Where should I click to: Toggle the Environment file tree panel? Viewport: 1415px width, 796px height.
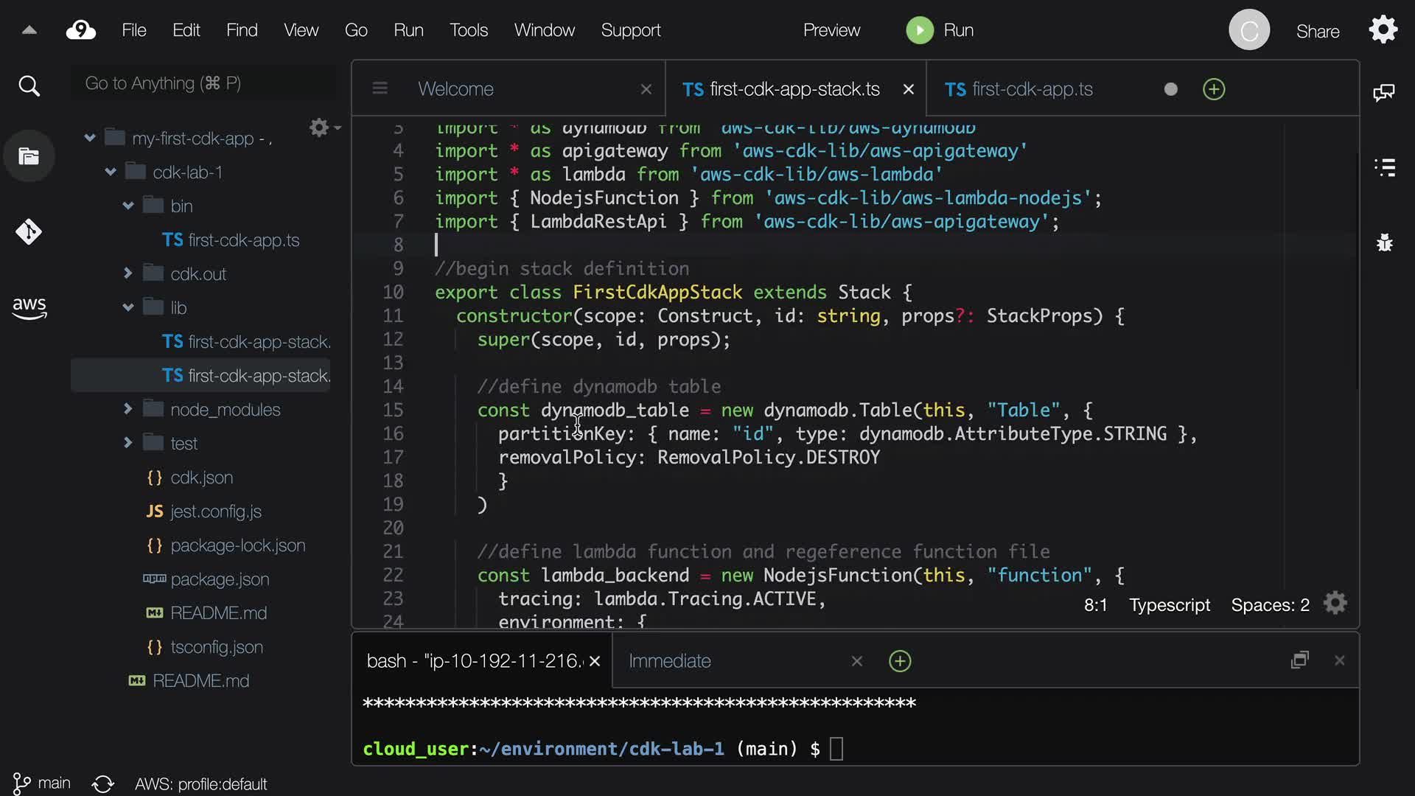pos(29,156)
